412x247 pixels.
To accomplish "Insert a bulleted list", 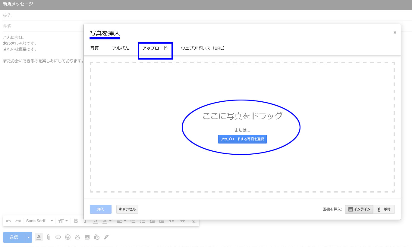I will click(143, 221).
